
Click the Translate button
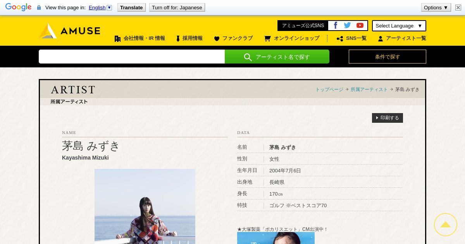[131, 7]
